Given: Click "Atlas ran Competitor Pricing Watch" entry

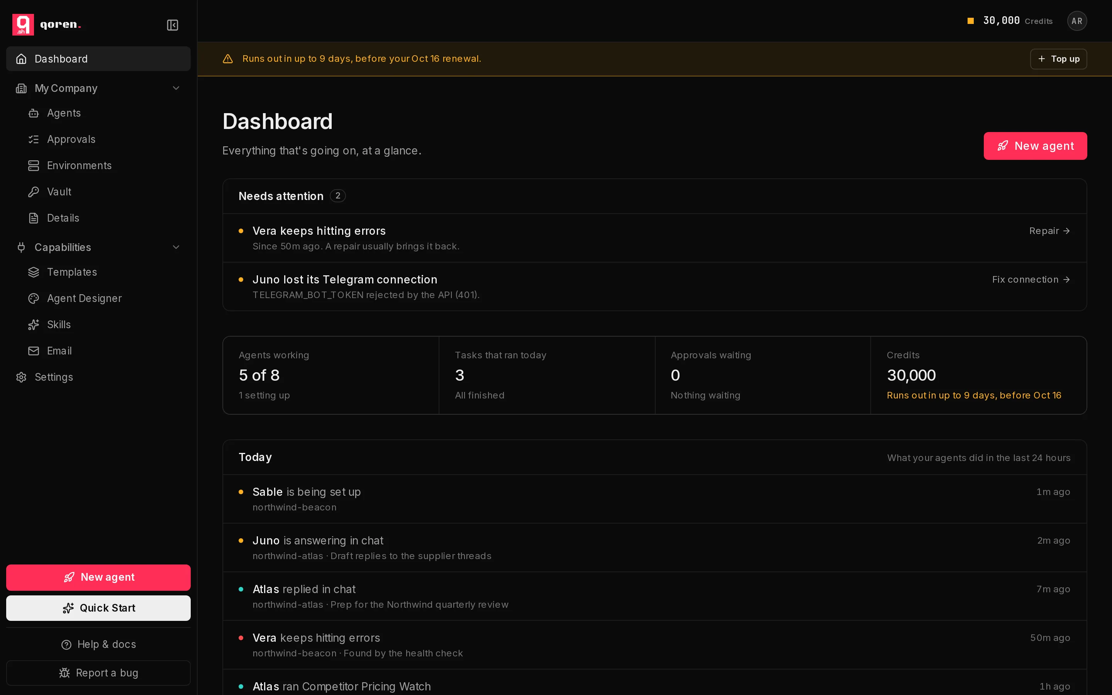Looking at the screenshot, I should tap(655, 683).
